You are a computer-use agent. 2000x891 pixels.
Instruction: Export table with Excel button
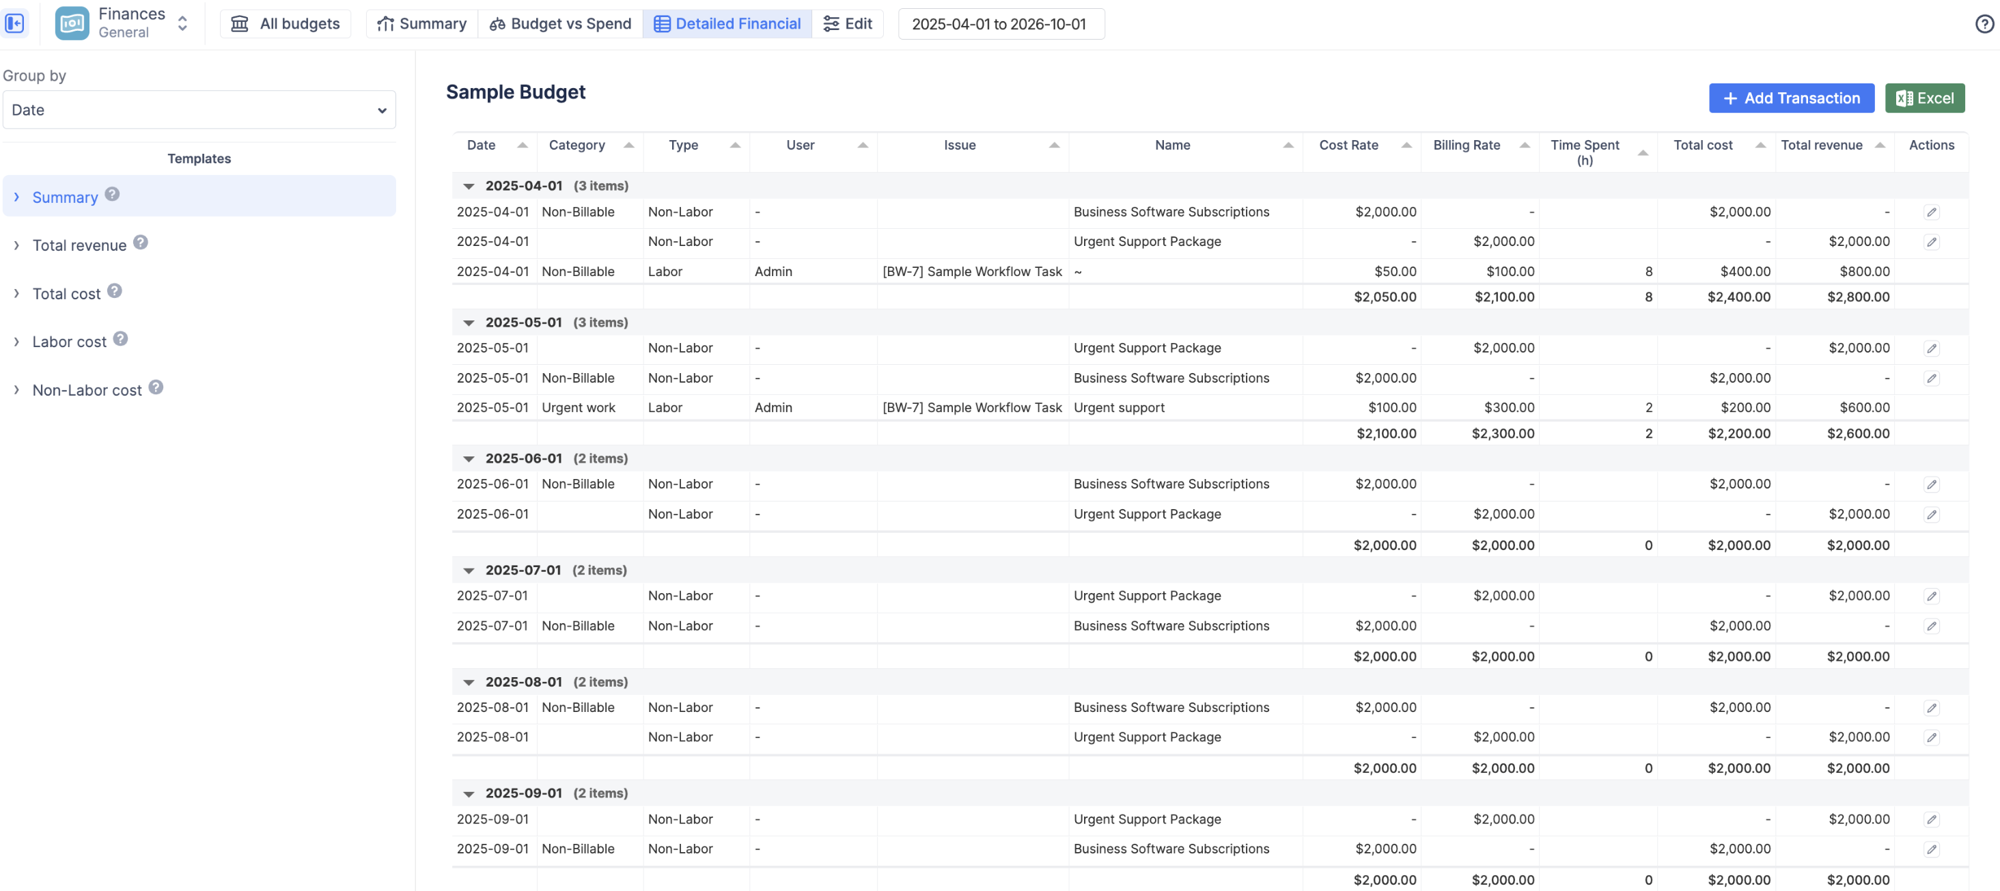1924,98
